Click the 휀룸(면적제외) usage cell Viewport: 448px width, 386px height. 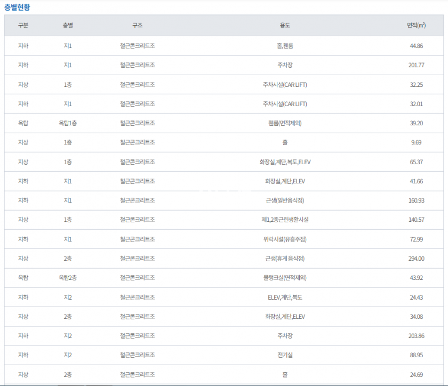click(x=285, y=123)
